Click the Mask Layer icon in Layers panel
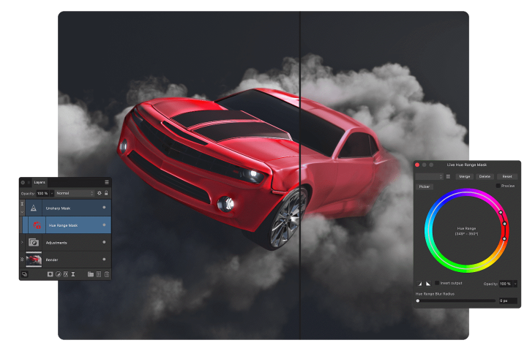This screenshot has width=527, height=351. pyautogui.click(x=50, y=274)
